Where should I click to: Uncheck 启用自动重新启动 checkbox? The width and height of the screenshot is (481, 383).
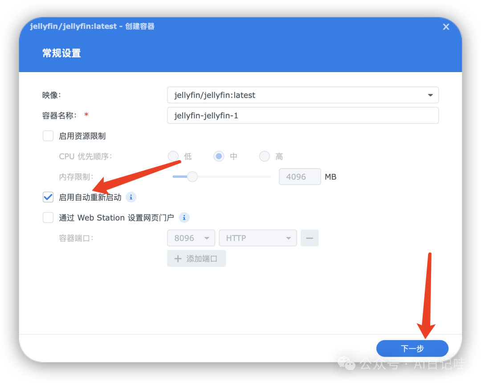[48, 197]
